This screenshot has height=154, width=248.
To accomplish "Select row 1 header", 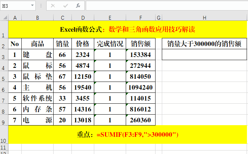I will click(4, 30).
